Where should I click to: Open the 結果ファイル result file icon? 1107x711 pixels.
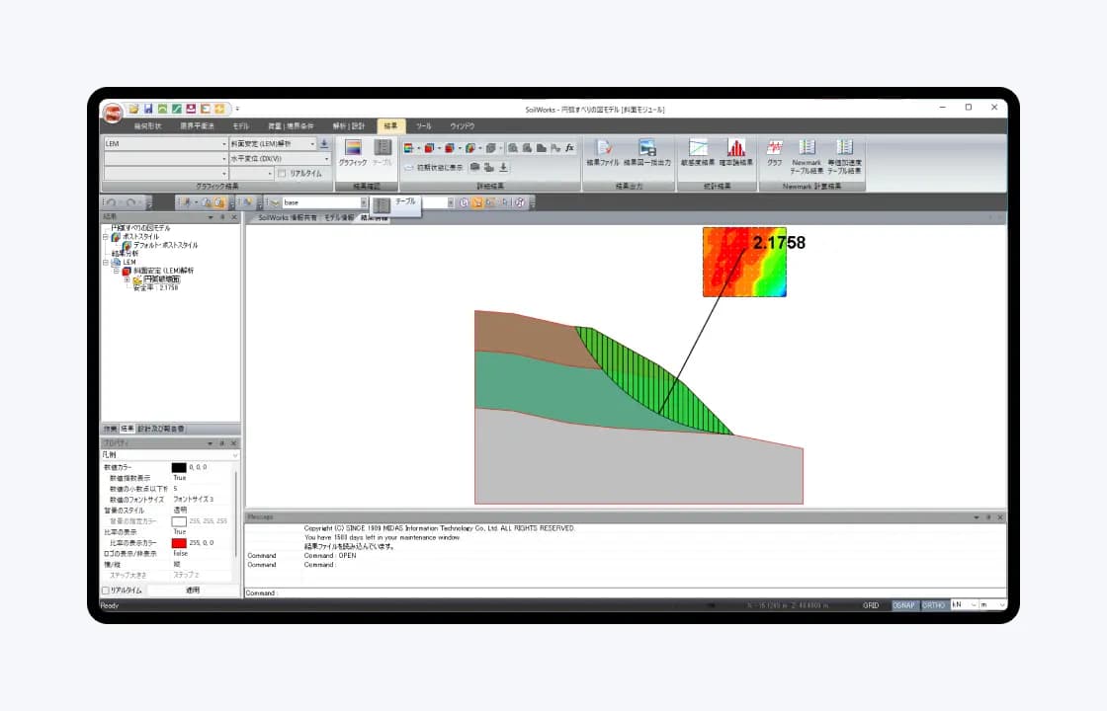tap(603, 152)
